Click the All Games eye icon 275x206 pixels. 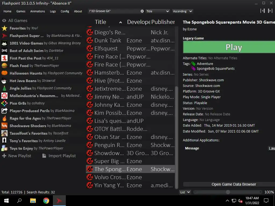[4, 21]
